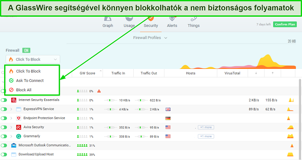Expand the Grammarly row
302x168 pixels.
[11, 136]
